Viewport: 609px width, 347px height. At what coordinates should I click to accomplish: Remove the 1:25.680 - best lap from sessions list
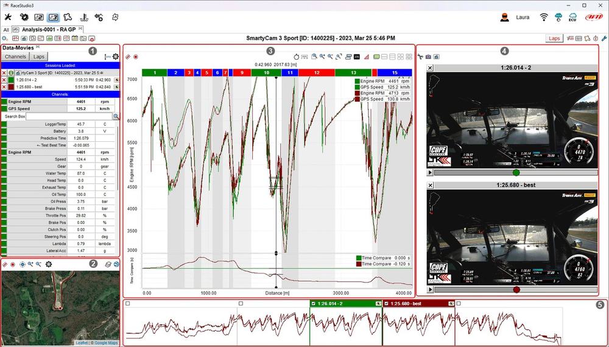click(4, 86)
